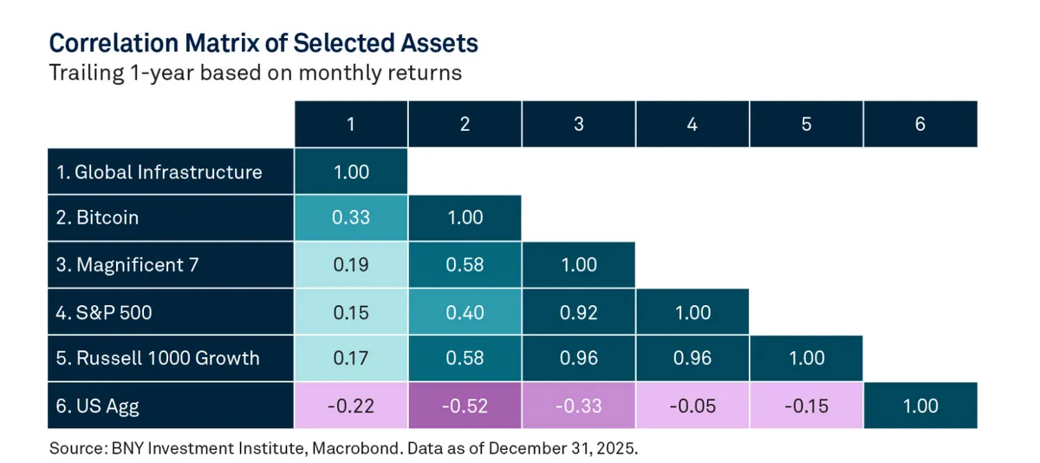Click the BNY Investment Institute source note
This screenshot has height=463, width=1040.
pyautogui.click(x=343, y=448)
